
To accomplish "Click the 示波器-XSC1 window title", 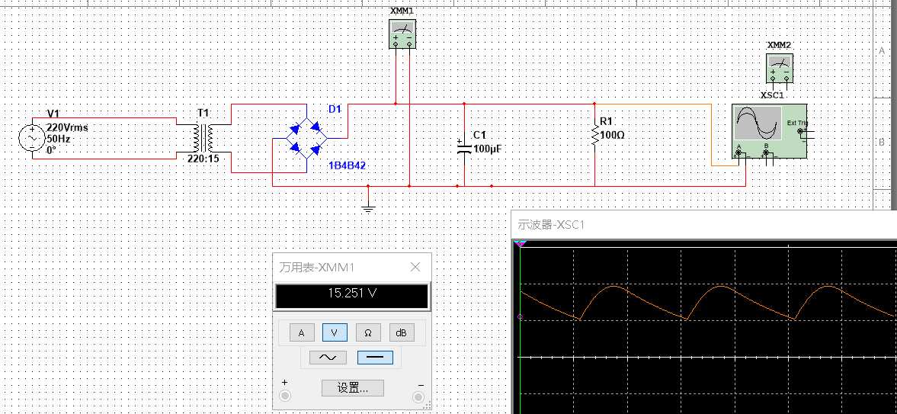I will point(551,225).
